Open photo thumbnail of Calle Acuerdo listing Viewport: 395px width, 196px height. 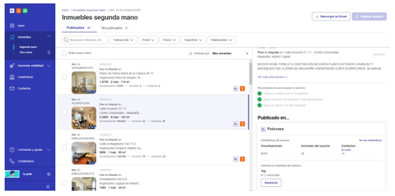click(x=84, y=118)
